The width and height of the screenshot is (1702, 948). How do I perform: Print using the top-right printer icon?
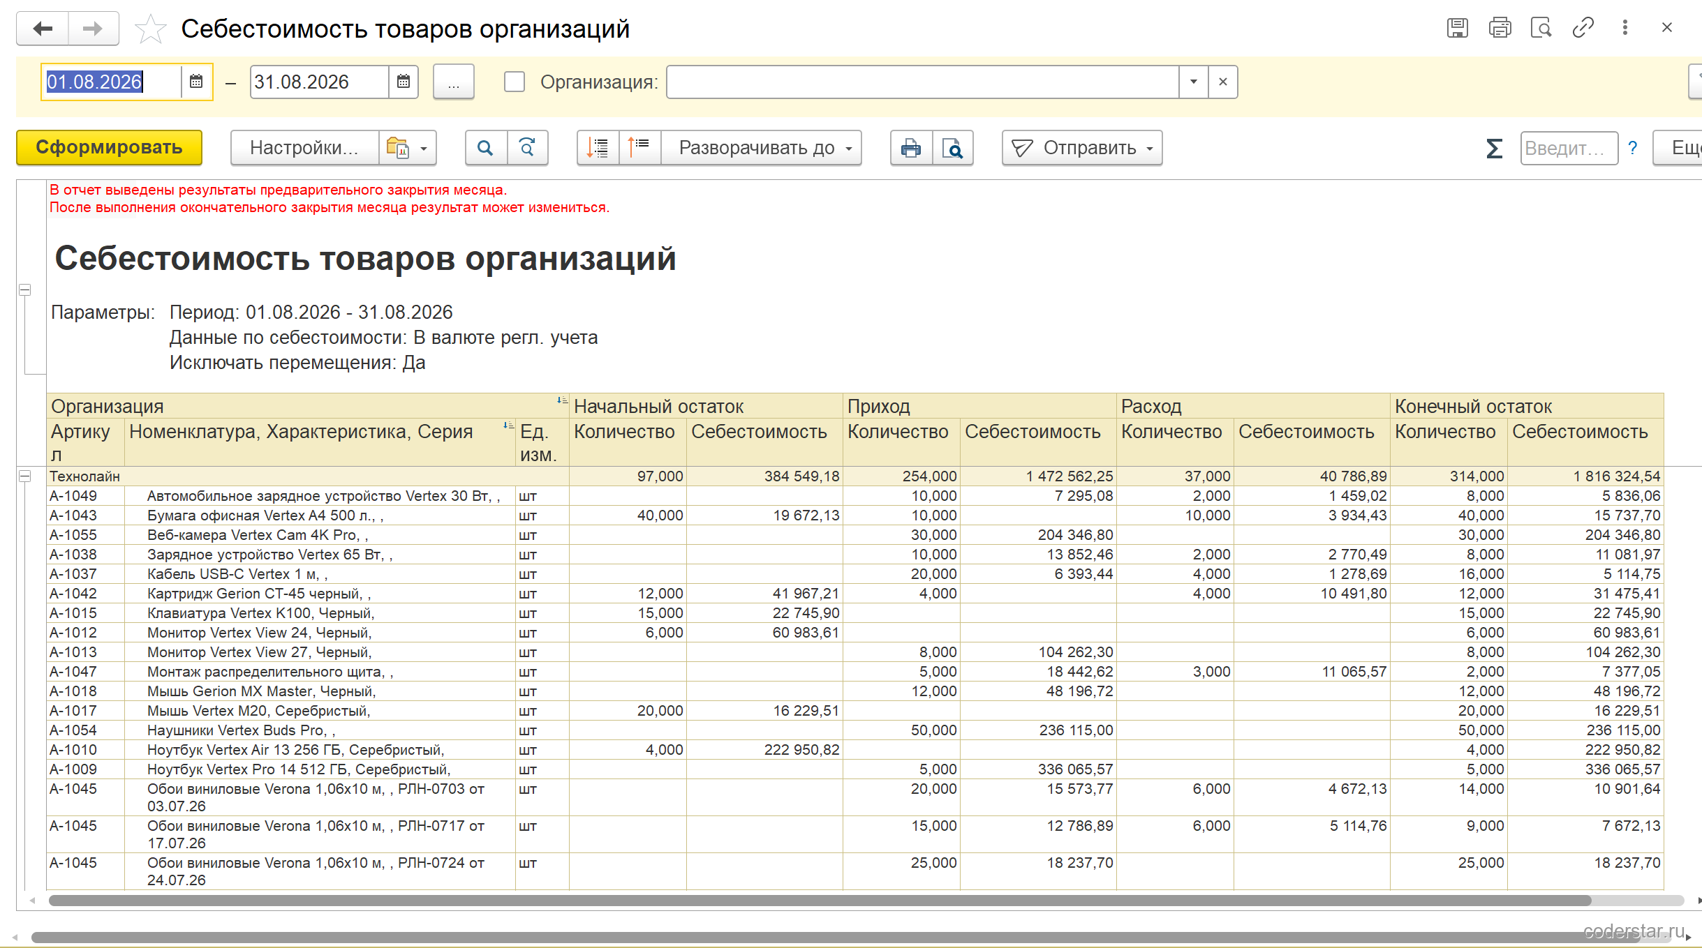[x=1500, y=28]
